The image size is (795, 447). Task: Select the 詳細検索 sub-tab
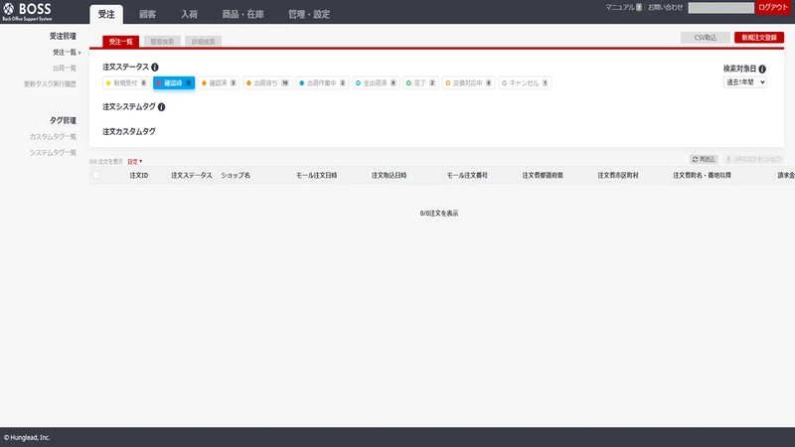pos(204,42)
